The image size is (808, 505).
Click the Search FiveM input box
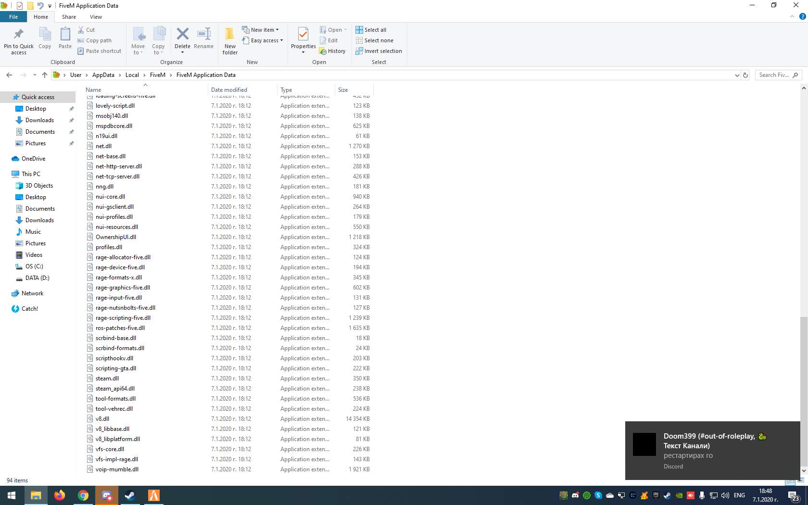tap(773, 75)
